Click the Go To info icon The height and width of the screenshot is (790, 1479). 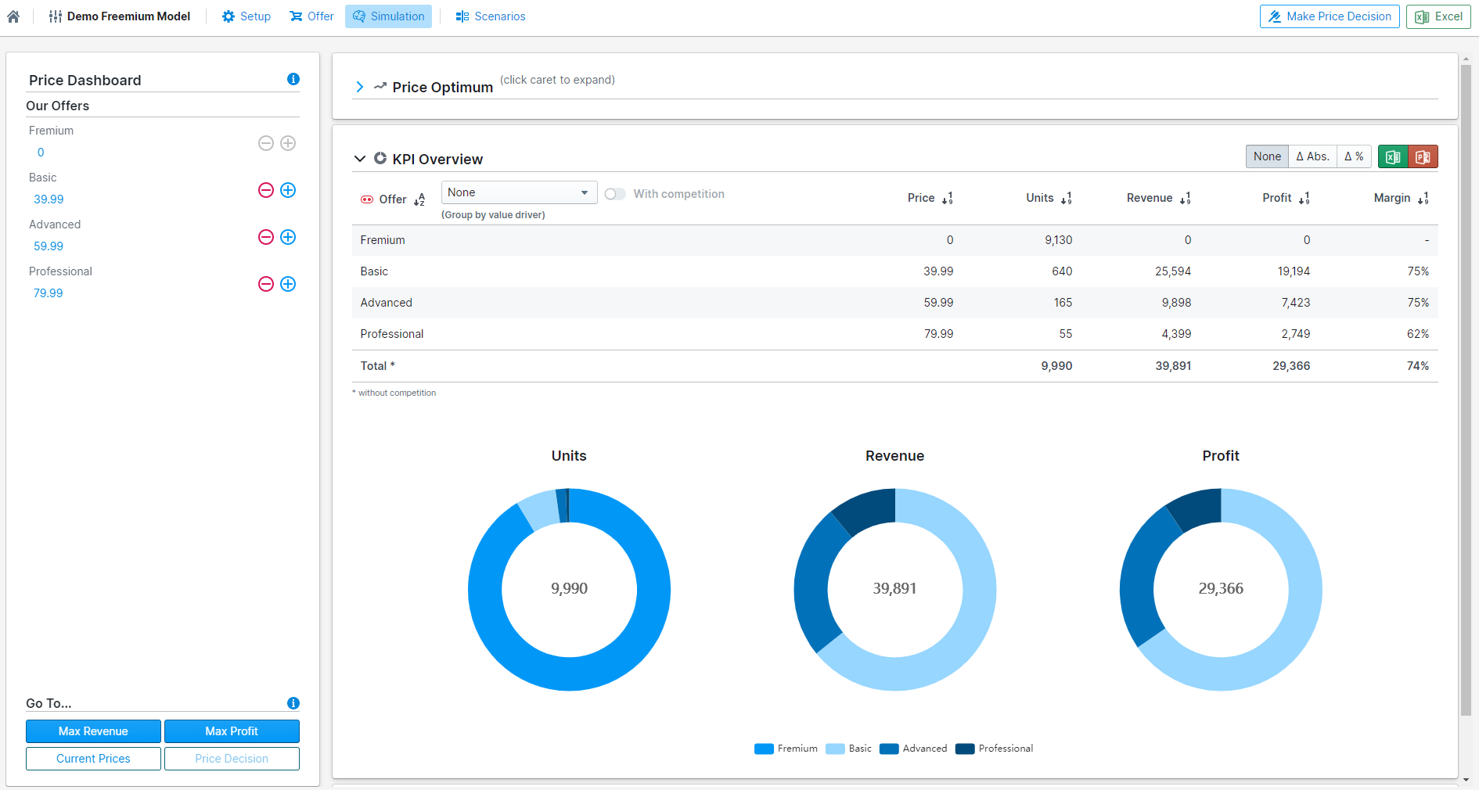(293, 703)
